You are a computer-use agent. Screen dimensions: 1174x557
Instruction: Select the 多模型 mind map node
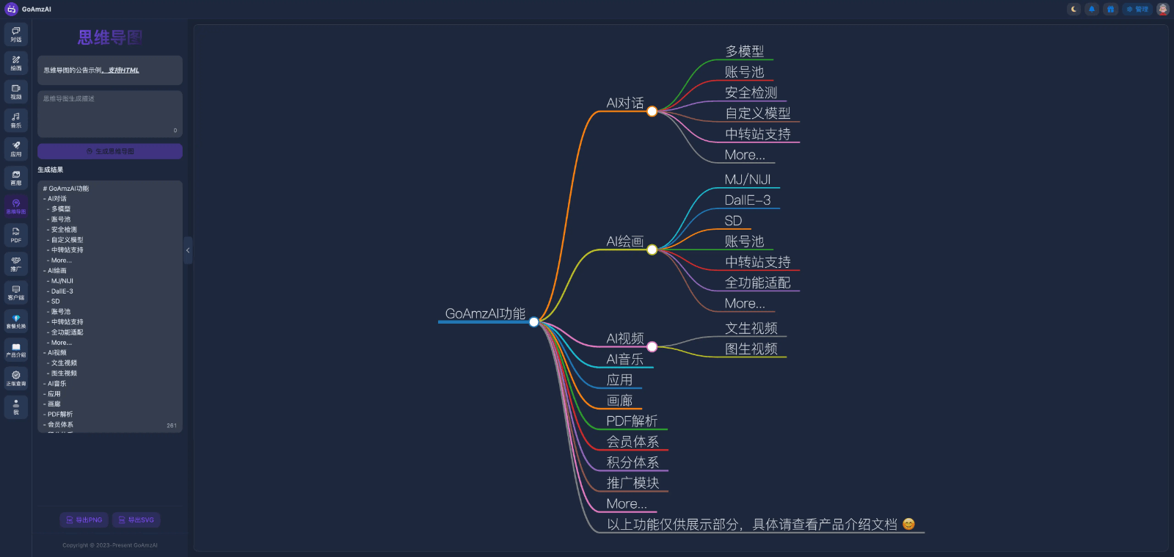coord(745,51)
